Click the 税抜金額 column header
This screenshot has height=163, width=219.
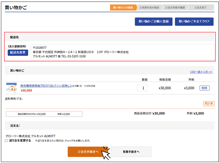click(x=165, y=79)
